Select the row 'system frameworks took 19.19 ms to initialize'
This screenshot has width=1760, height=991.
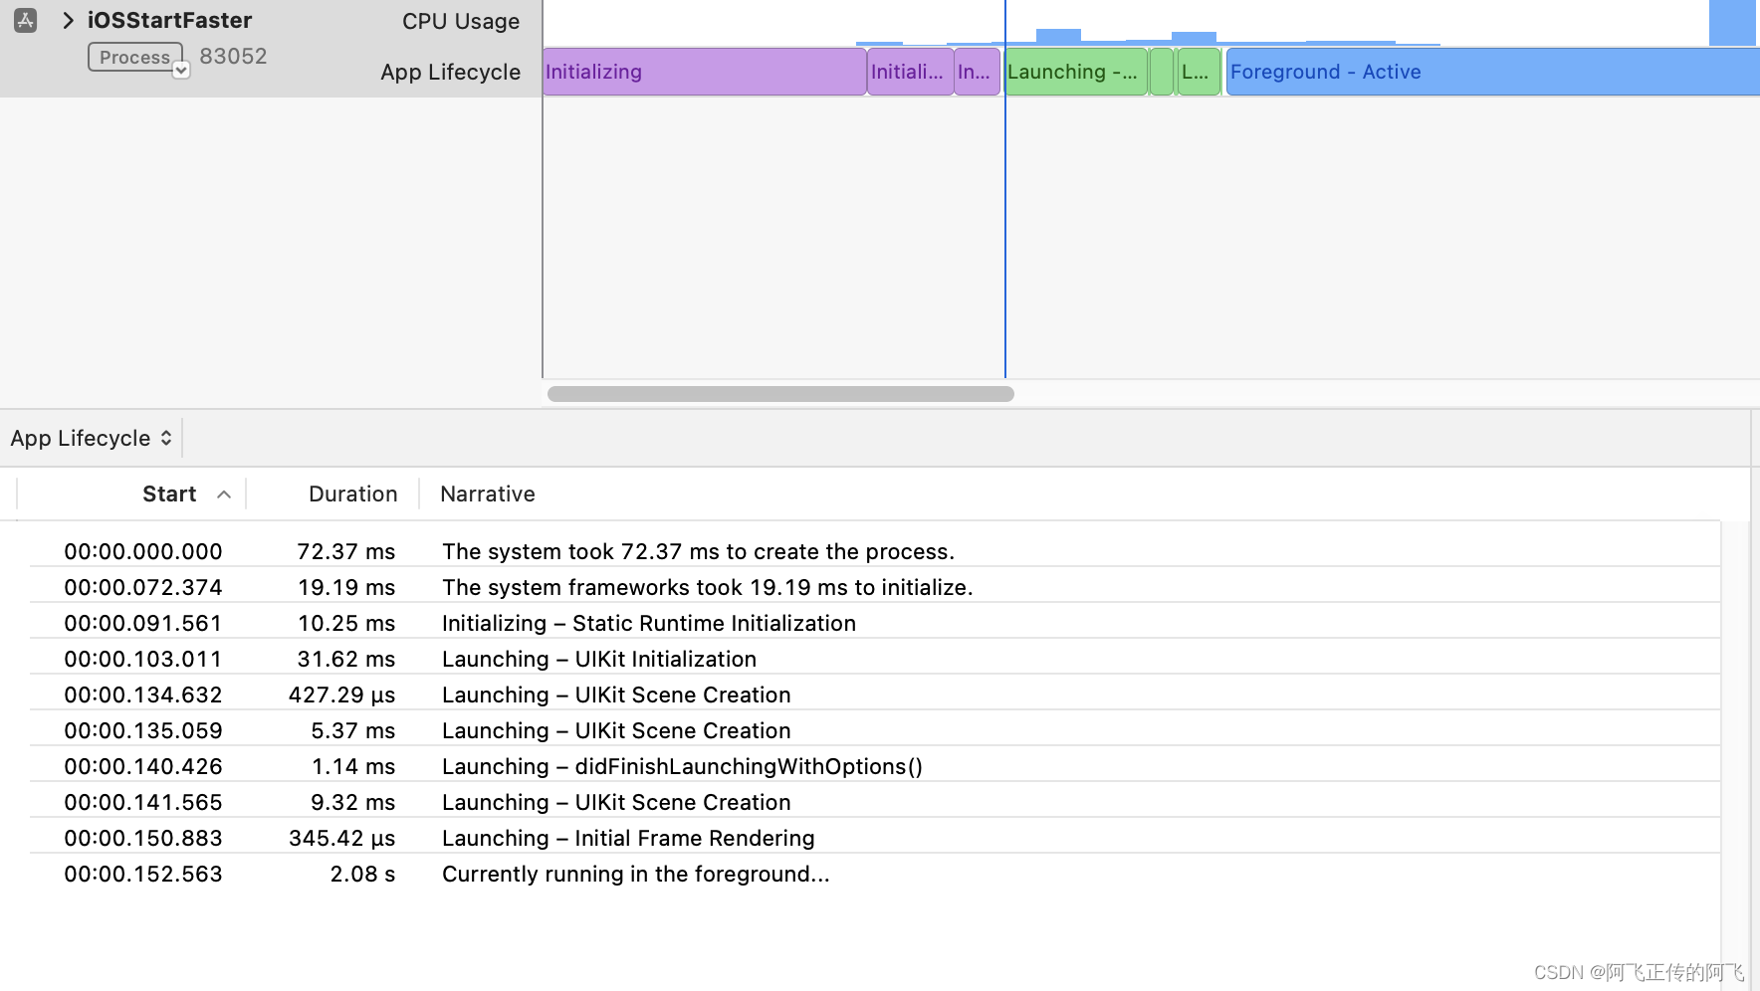click(875, 587)
